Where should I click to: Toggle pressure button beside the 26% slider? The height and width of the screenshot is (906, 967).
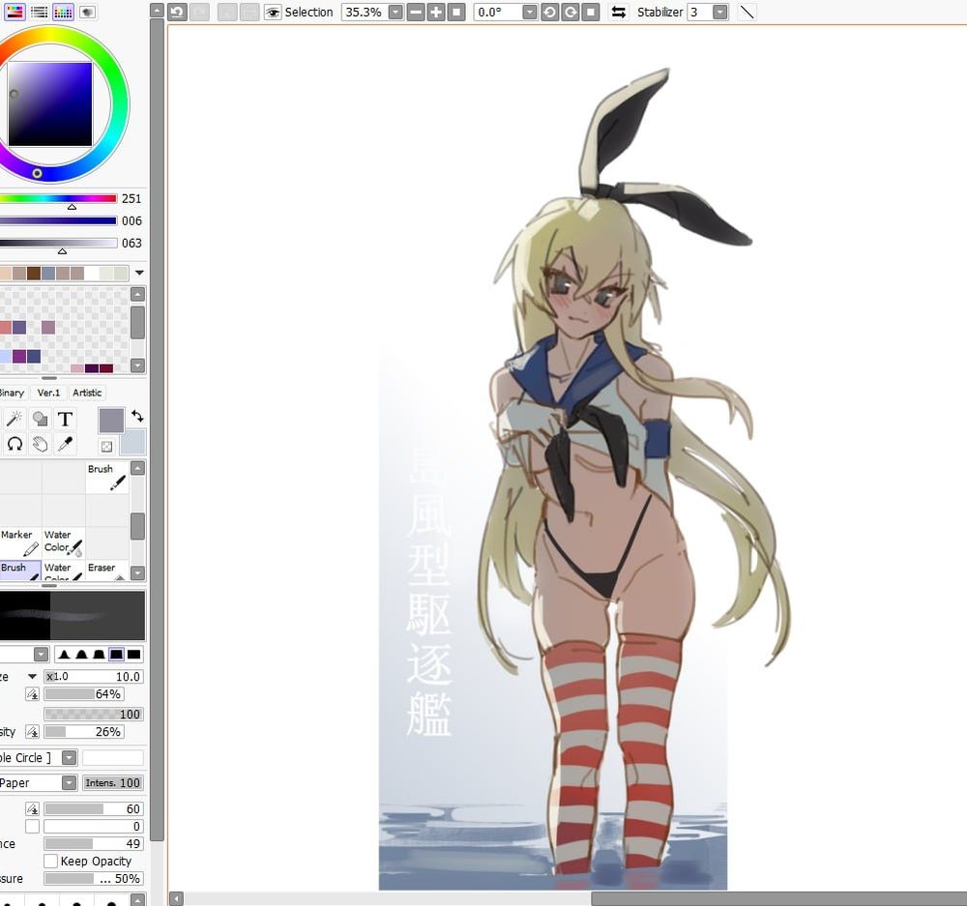(x=32, y=731)
